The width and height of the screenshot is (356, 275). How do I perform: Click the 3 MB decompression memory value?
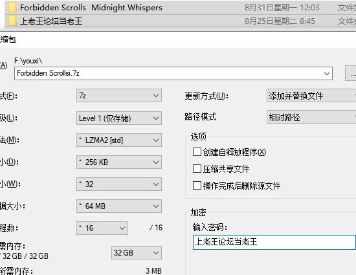(x=153, y=270)
